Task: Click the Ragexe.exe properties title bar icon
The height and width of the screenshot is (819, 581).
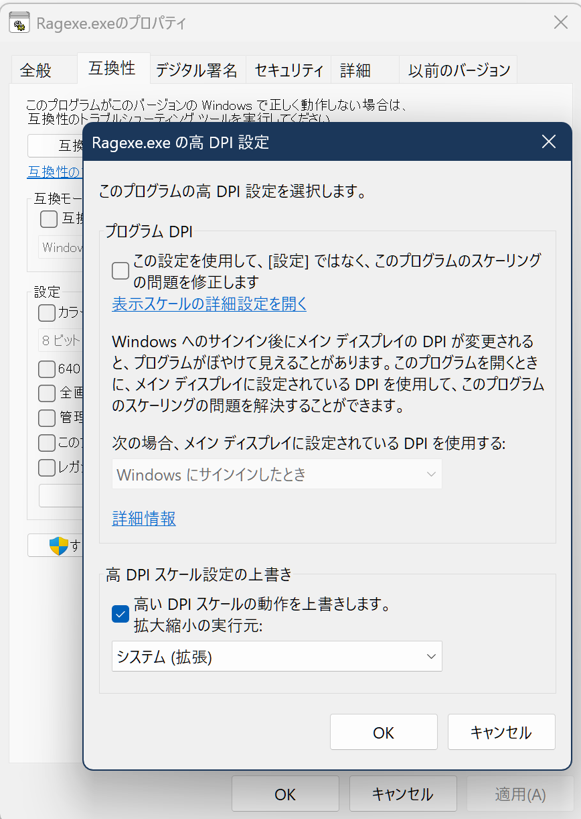Action: 19,23
